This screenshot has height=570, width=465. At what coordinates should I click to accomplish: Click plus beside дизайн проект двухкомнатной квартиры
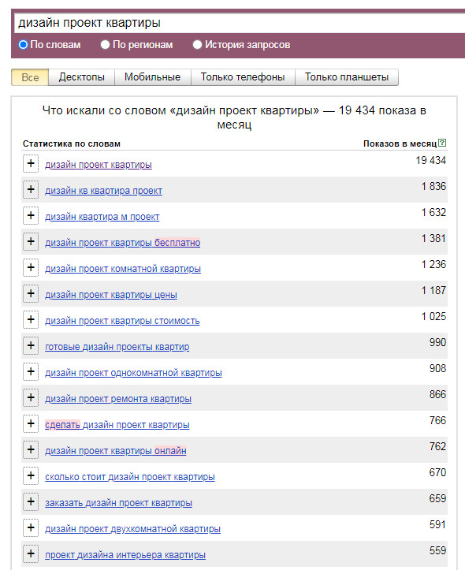(x=31, y=527)
